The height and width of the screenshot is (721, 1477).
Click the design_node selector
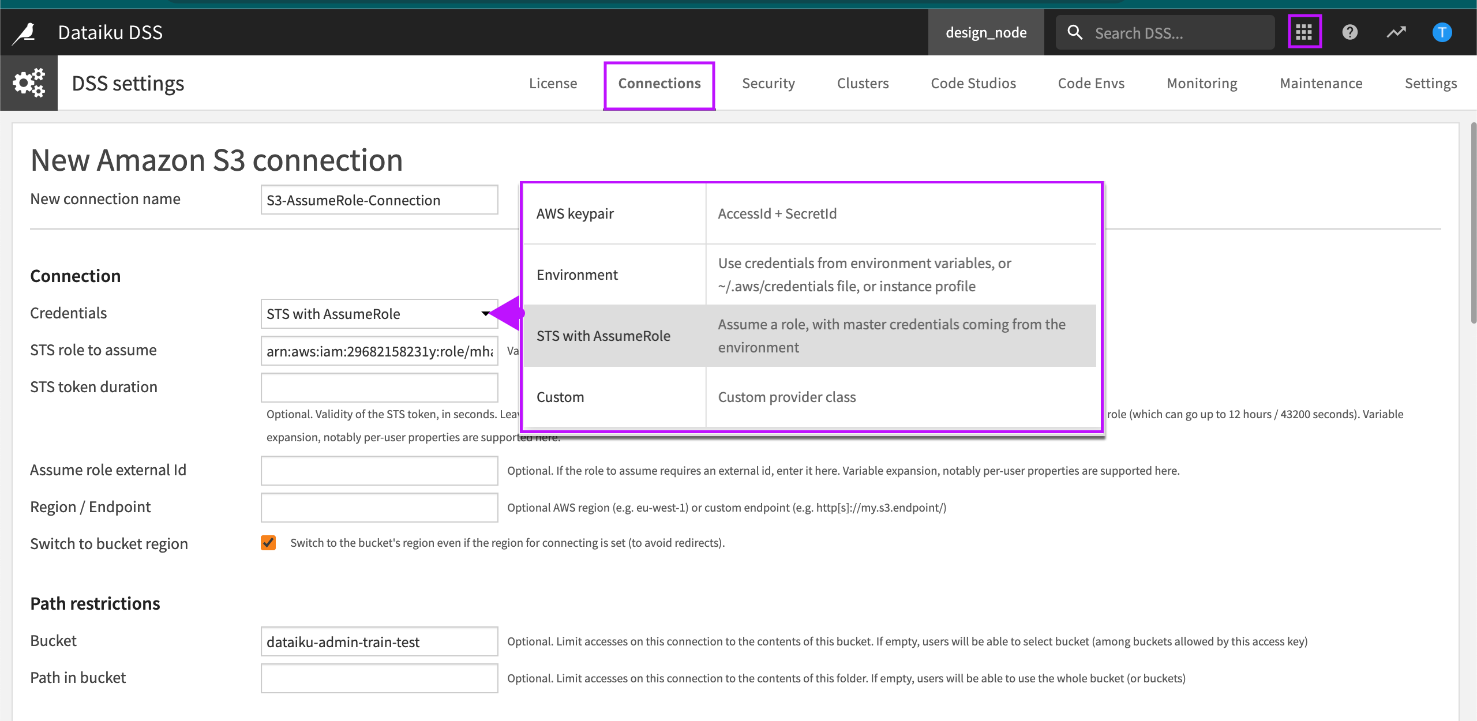(x=986, y=32)
